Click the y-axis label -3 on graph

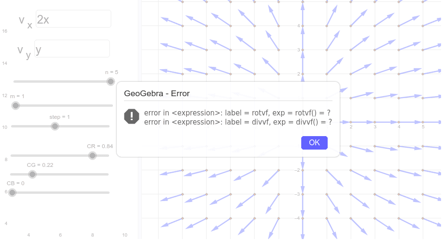click(297, 194)
